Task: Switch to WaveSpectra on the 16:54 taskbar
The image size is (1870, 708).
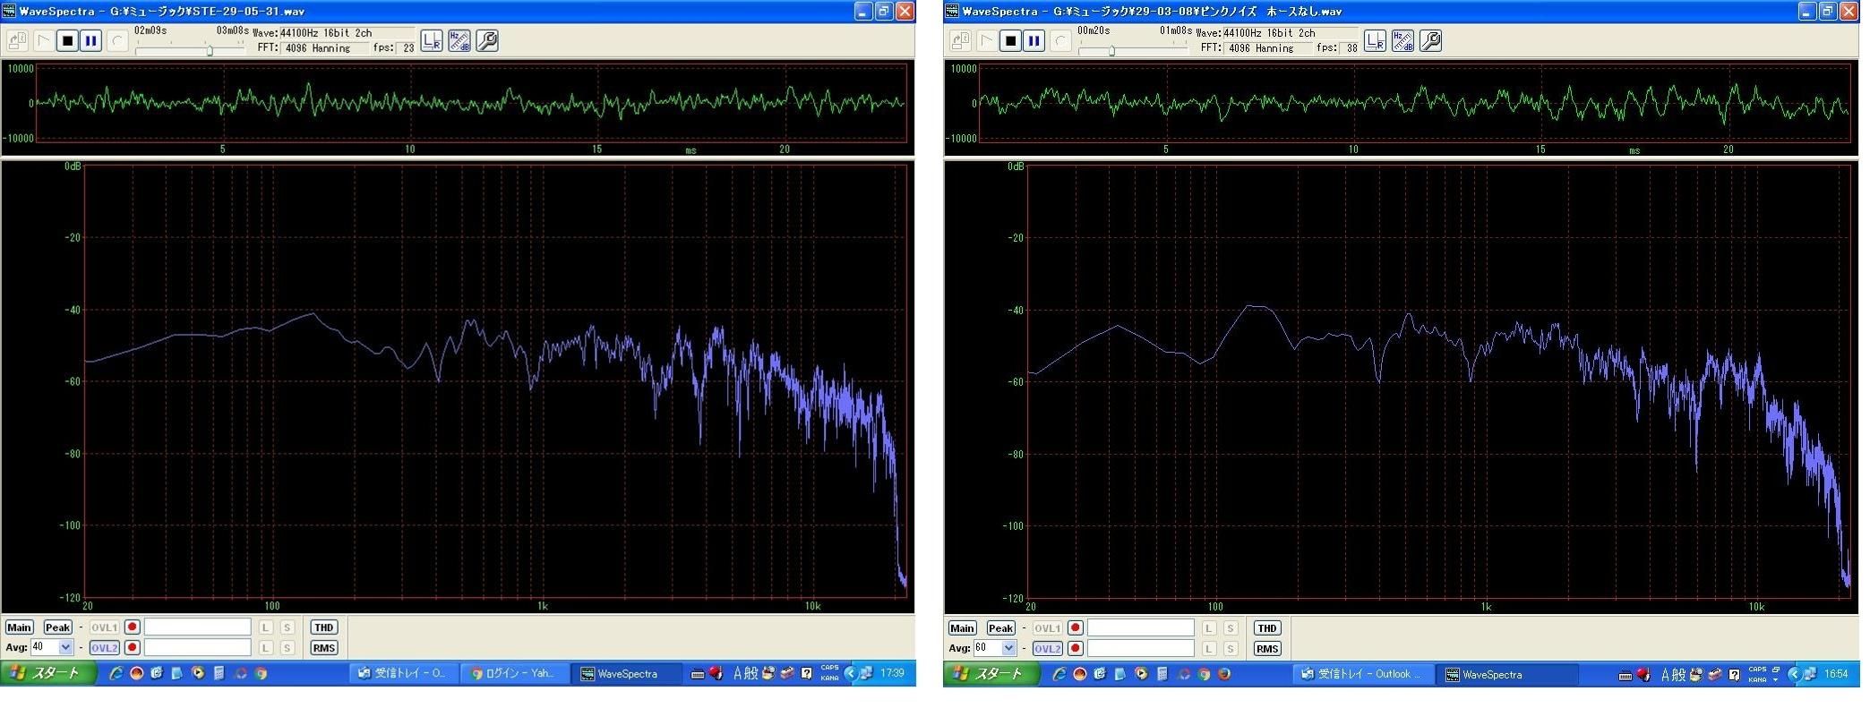Action: [1506, 674]
